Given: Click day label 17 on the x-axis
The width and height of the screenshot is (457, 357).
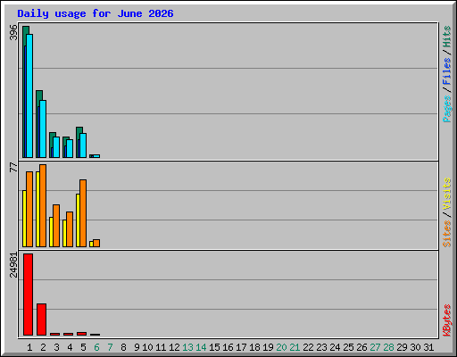Looking at the screenshot, I should click(x=241, y=347).
